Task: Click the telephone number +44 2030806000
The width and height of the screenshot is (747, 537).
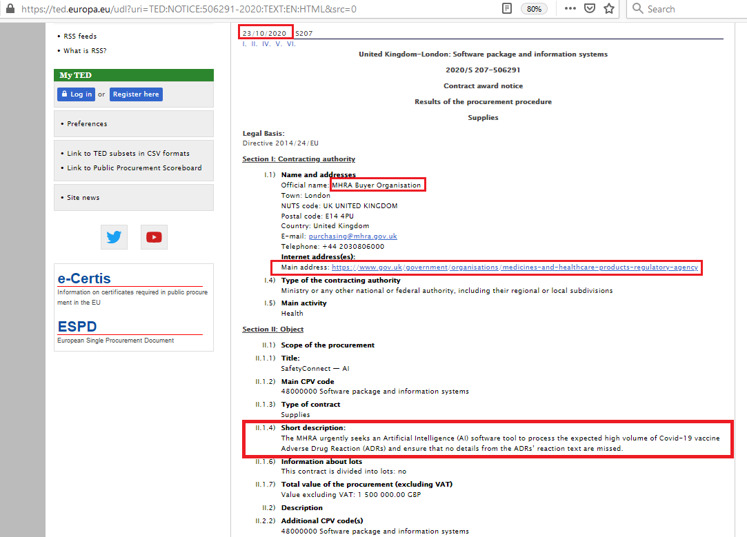Action: click(353, 247)
